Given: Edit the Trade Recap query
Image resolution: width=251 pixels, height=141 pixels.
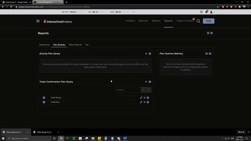Looking at the screenshot, I should (x=141, y=98).
